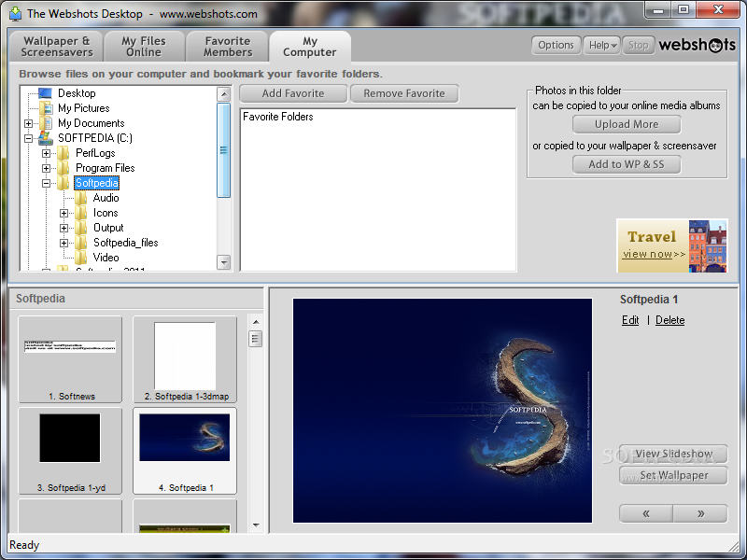
Task: Click the Remove Favorite button
Action: (x=404, y=93)
